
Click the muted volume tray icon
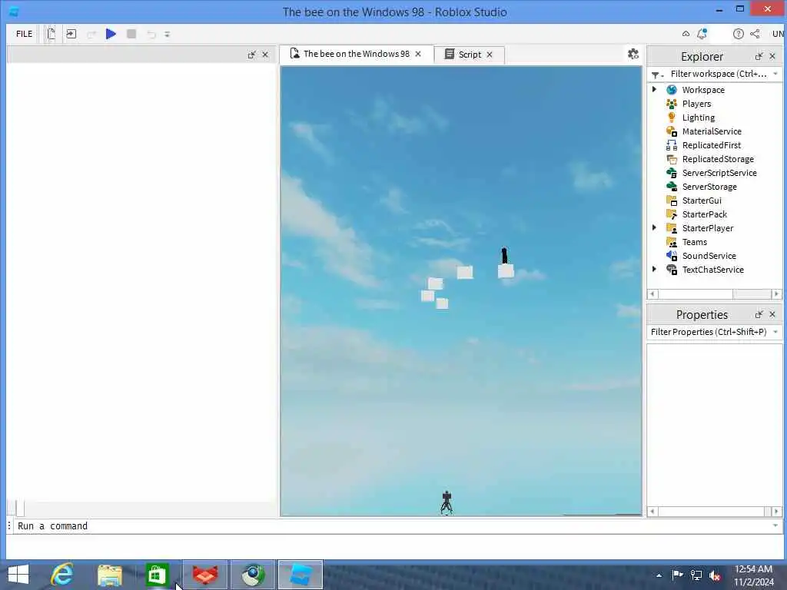715,575
